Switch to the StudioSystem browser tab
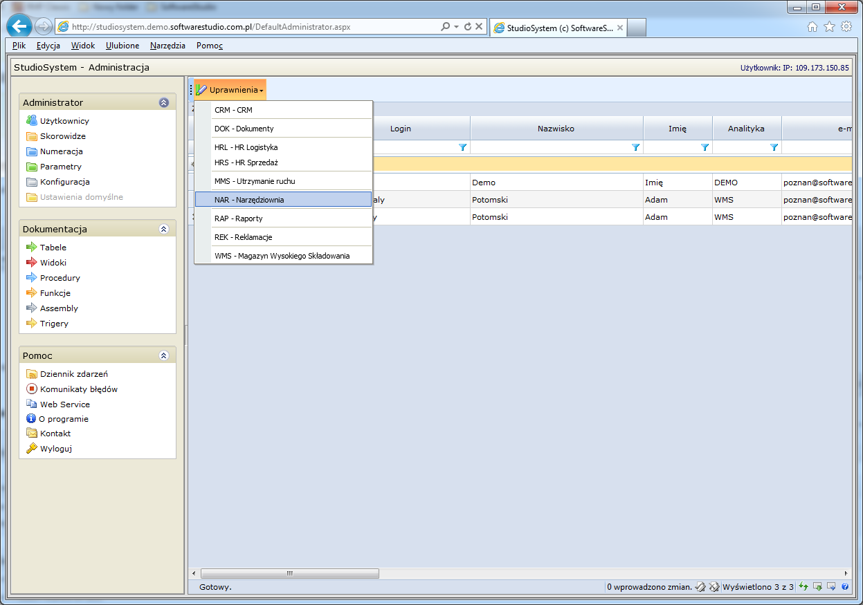The width and height of the screenshot is (863, 605). (558, 28)
